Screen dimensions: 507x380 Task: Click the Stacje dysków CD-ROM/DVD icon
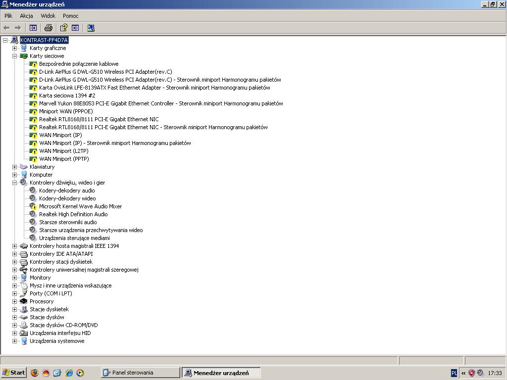tap(24, 325)
